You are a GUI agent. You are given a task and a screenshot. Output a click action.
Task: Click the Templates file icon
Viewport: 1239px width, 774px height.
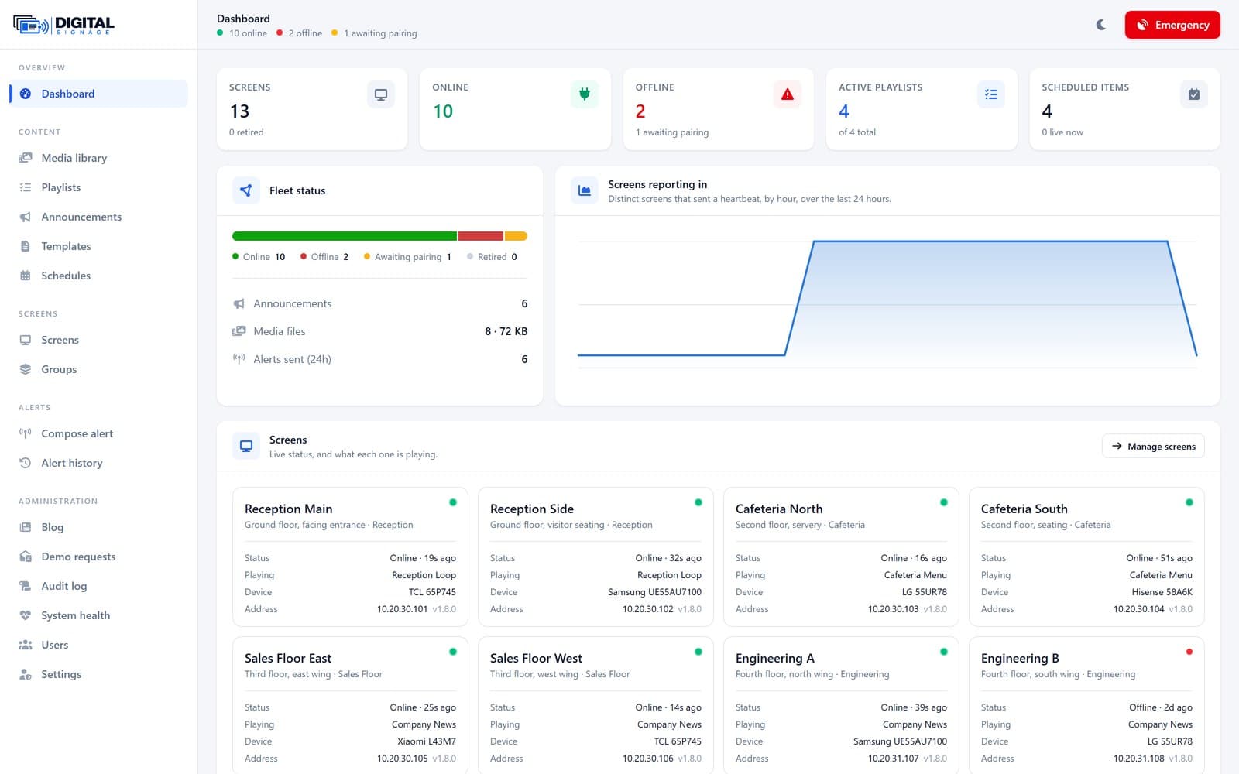coord(26,246)
